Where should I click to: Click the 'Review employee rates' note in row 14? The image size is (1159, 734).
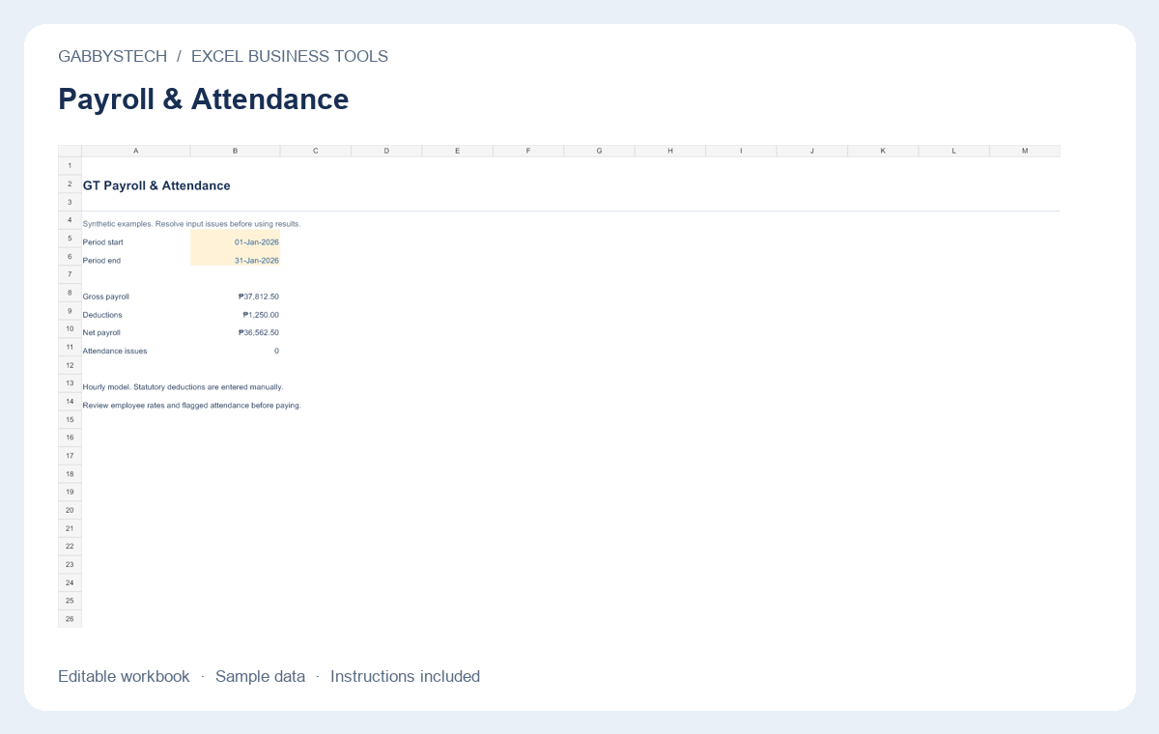coord(192,405)
